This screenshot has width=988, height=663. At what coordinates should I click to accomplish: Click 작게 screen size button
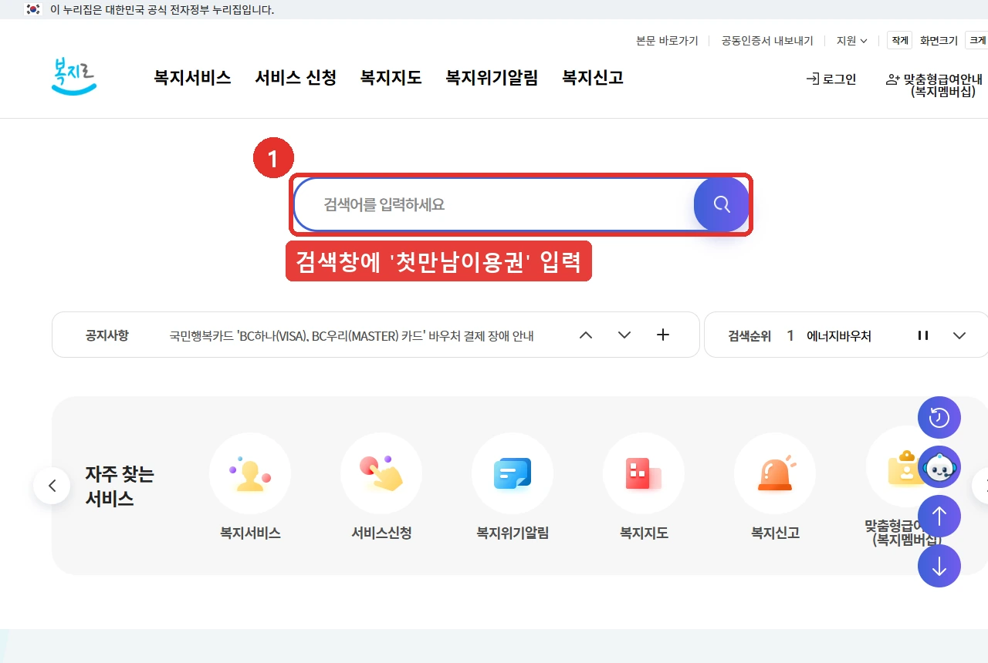[x=900, y=40]
